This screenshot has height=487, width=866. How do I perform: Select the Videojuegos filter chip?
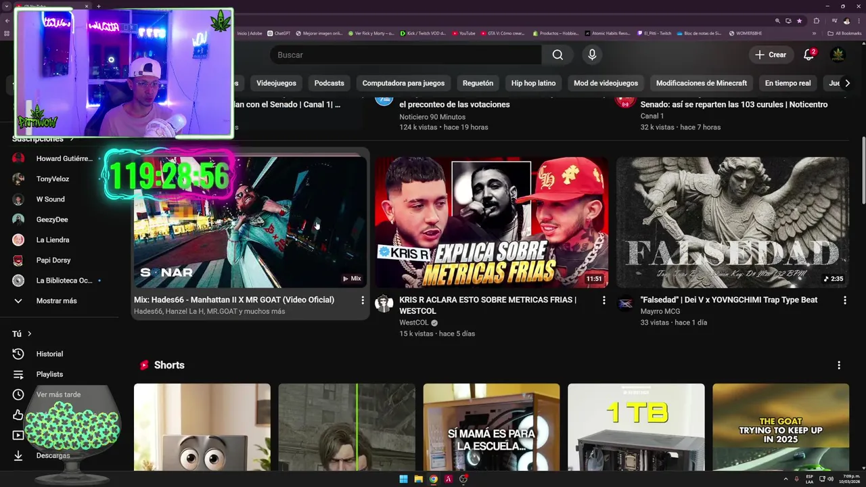(276, 83)
